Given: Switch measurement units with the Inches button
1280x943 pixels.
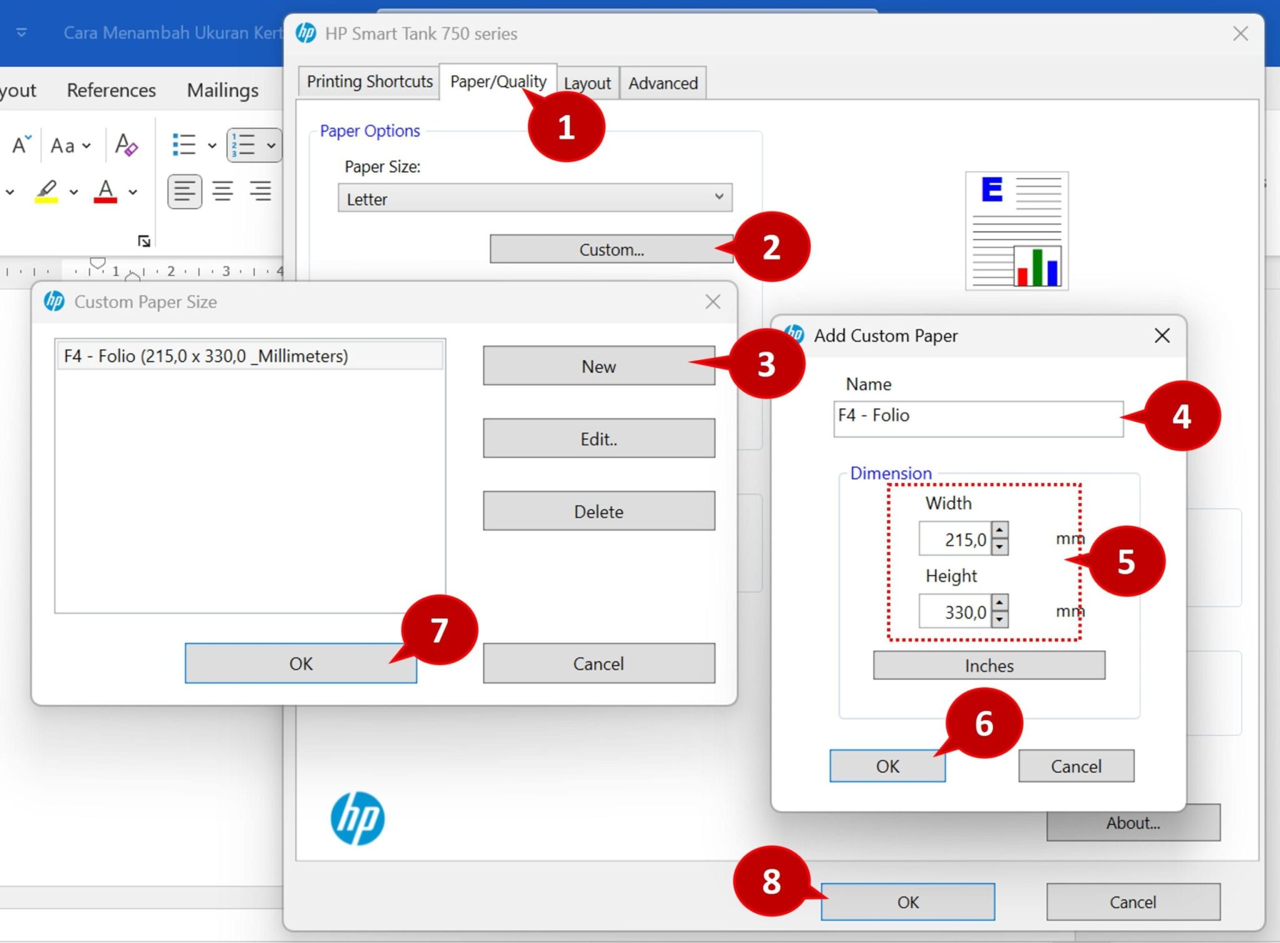Looking at the screenshot, I should point(988,665).
